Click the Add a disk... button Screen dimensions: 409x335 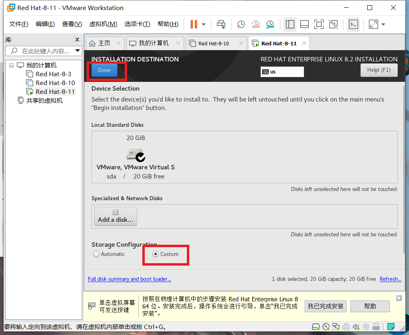[115, 217]
